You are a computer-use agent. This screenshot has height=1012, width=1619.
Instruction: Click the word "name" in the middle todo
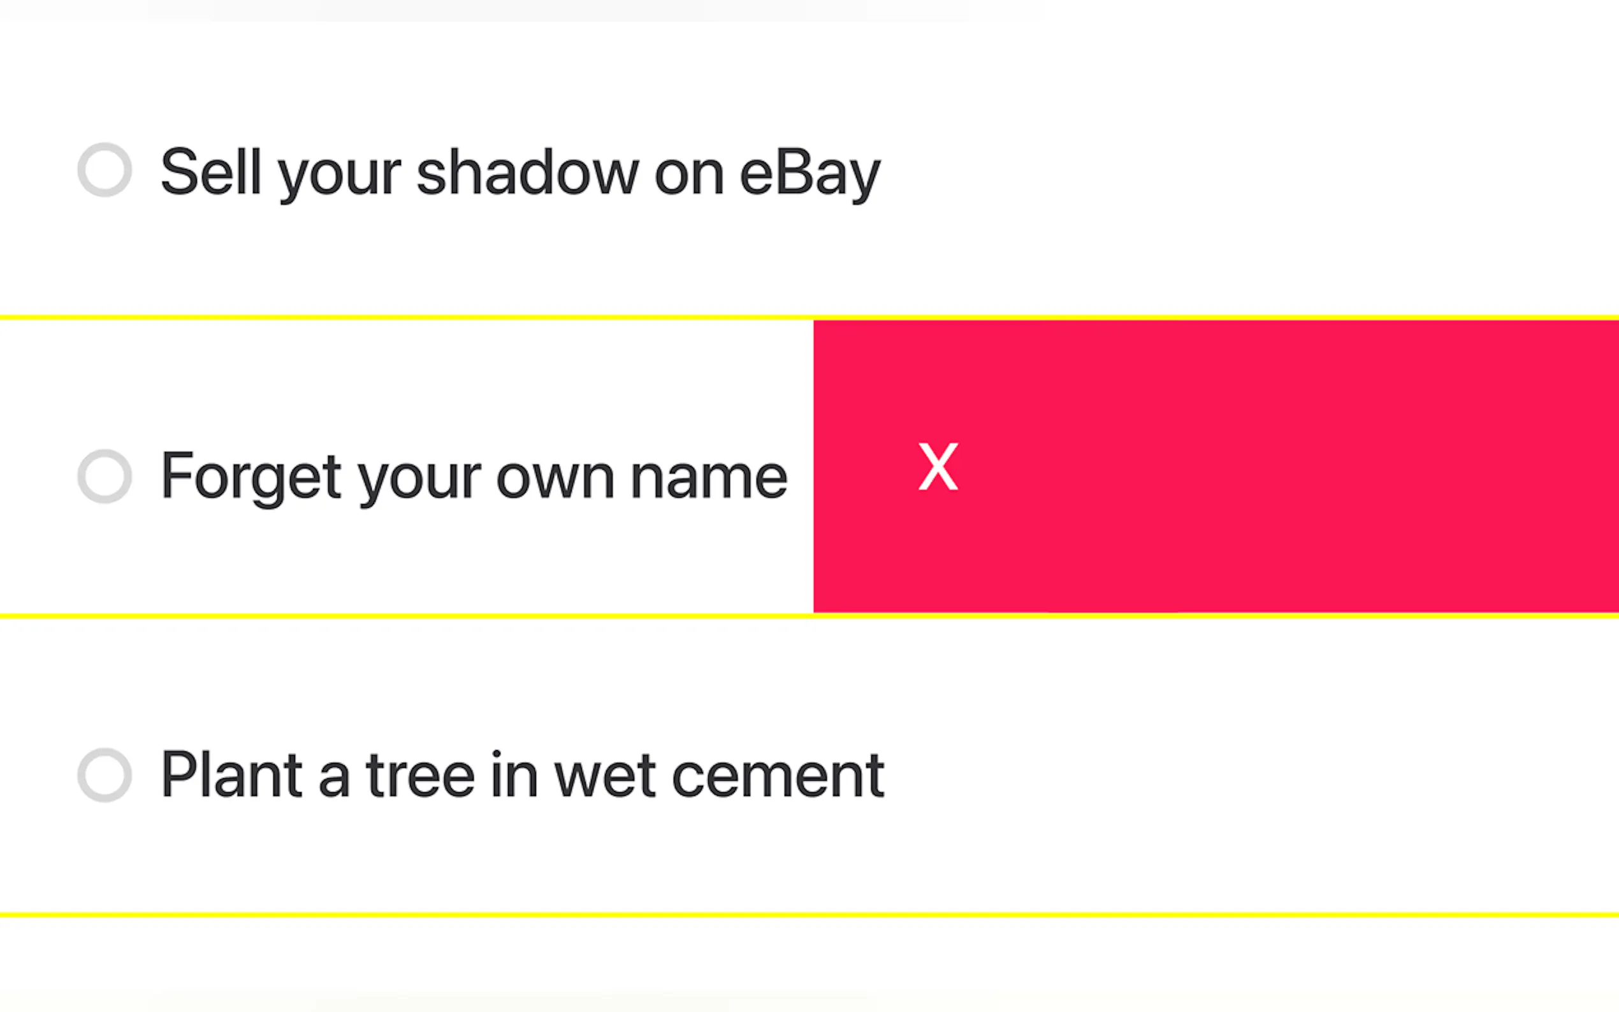[x=709, y=478]
